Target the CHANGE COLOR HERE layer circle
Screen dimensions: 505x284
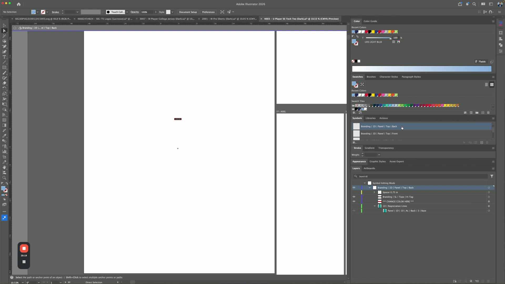(x=489, y=201)
